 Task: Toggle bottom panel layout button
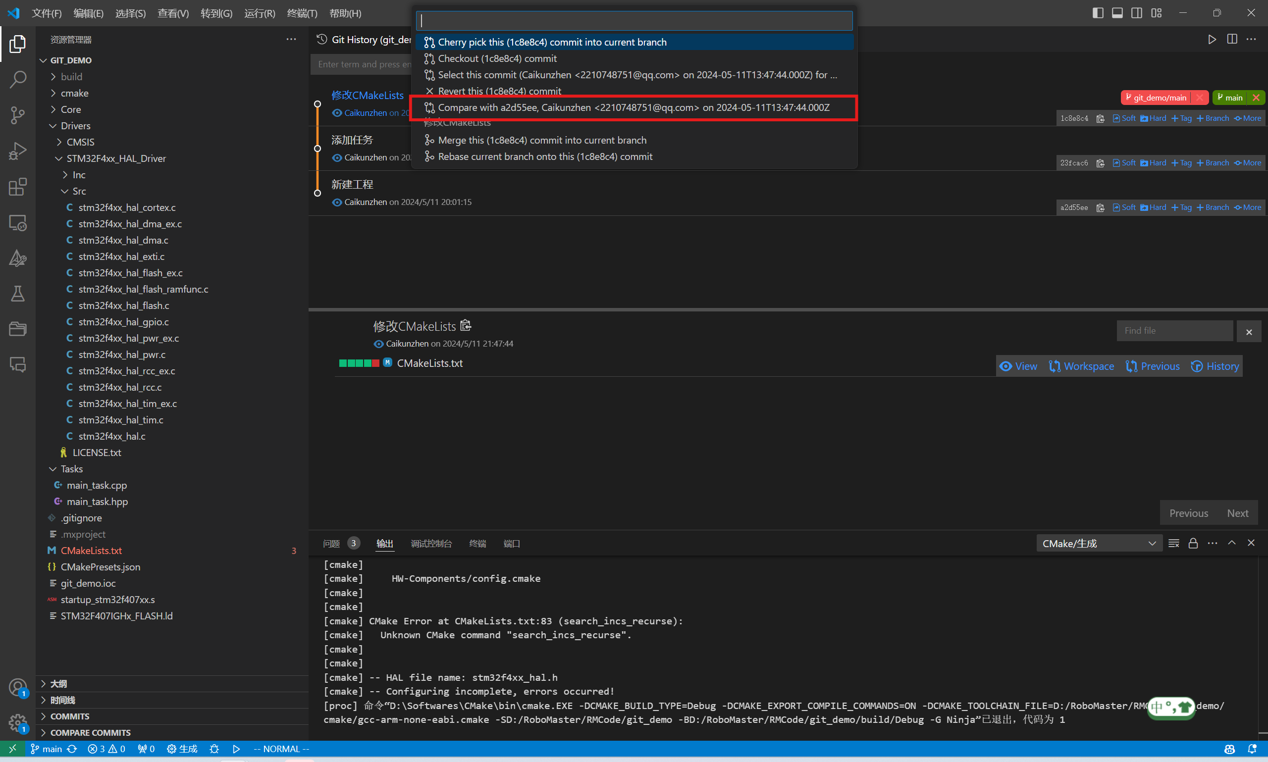pyautogui.click(x=1117, y=13)
